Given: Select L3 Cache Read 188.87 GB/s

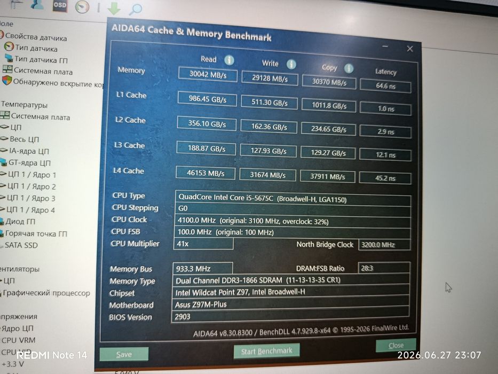Looking at the screenshot, I should (x=206, y=148).
